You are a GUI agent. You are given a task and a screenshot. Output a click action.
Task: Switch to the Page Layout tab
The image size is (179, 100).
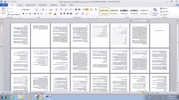(x=30, y=5)
